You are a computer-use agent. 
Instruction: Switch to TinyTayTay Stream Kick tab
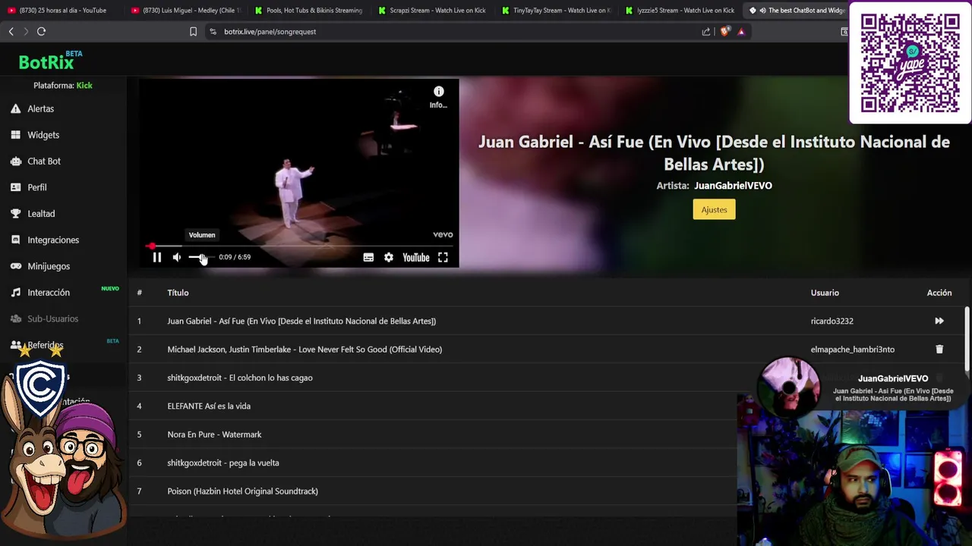pos(555,11)
